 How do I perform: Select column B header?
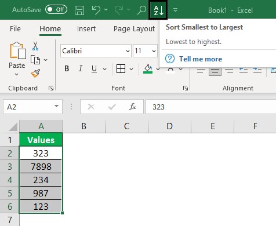pyautogui.click(x=84, y=126)
